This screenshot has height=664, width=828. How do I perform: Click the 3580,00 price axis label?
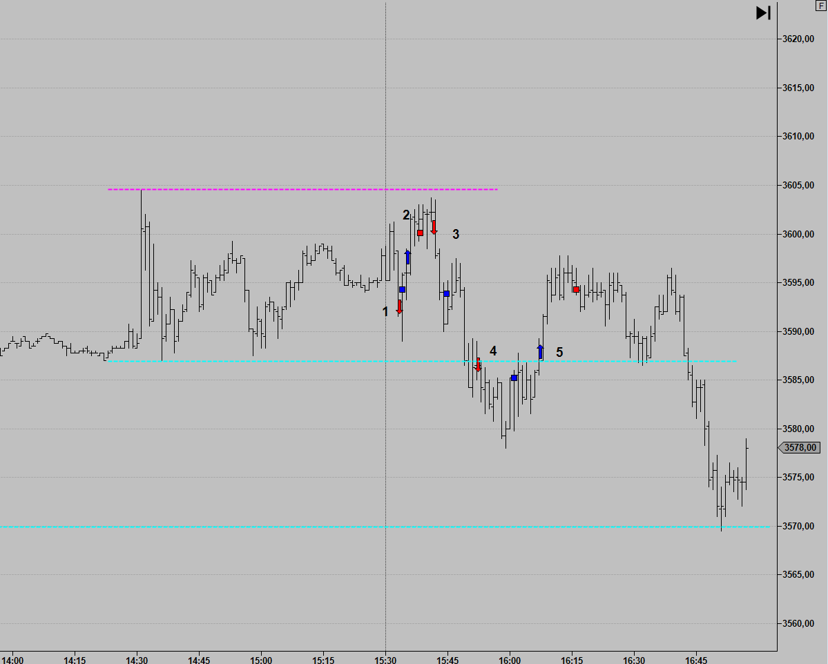point(798,429)
